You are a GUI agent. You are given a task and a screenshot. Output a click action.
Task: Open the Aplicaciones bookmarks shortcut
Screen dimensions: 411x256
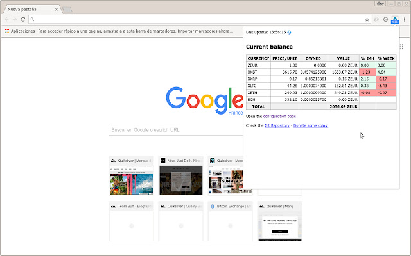pyautogui.click(x=20, y=31)
